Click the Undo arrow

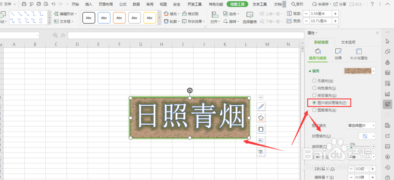click(53, 4)
